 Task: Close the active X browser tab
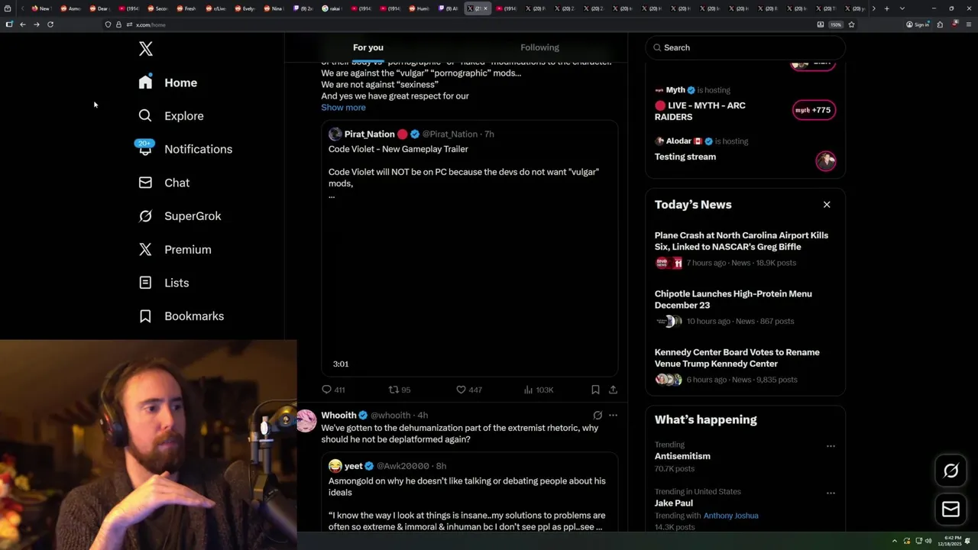485,8
